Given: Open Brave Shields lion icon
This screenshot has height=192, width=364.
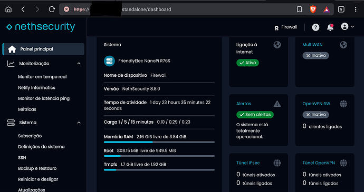Looking at the screenshot, I should (313, 9).
